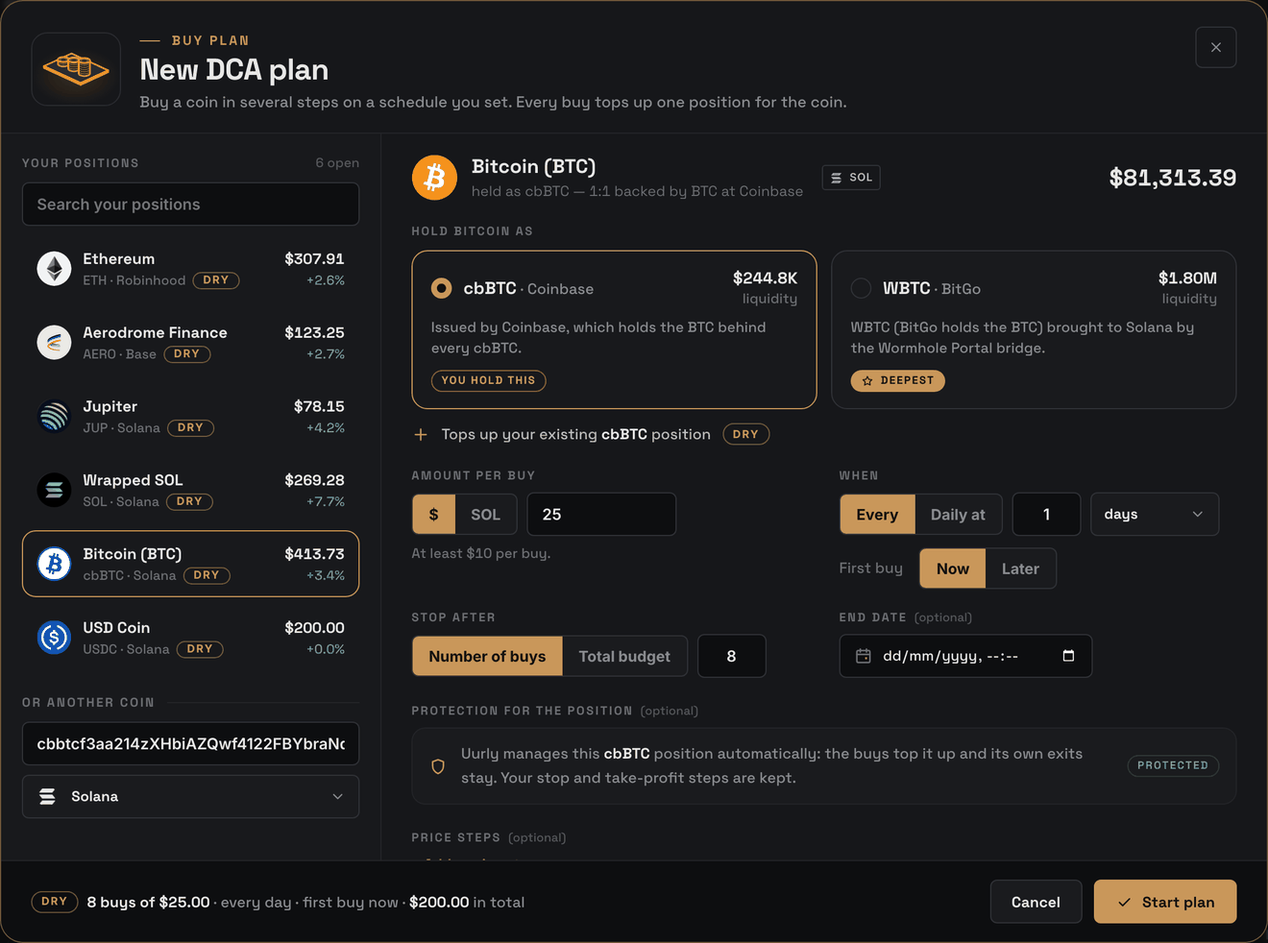Click the Jupiter coin icon
Image resolution: width=1268 pixels, height=943 pixels.
tap(54, 417)
